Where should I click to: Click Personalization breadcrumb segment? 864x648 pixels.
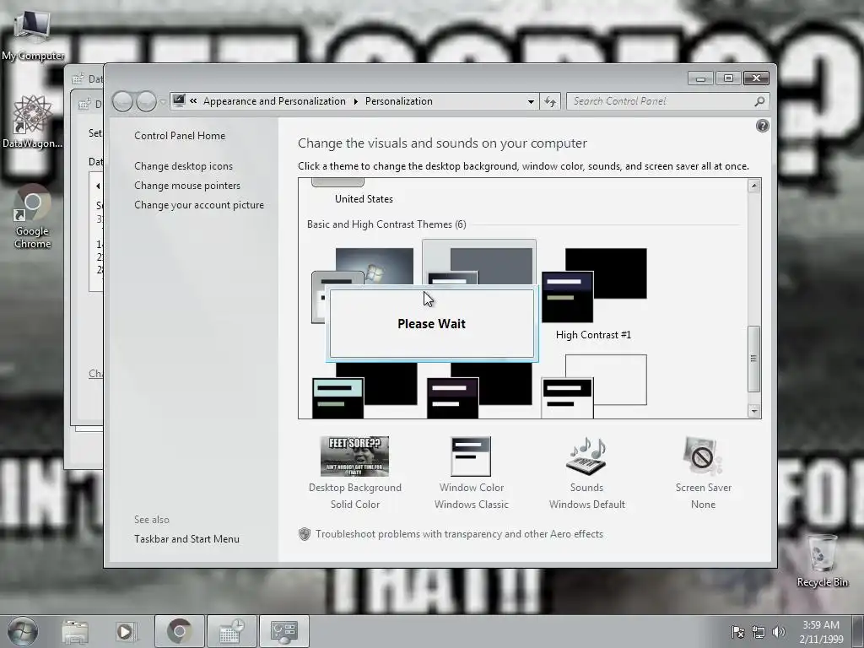pyautogui.click(x=399, y=101)
